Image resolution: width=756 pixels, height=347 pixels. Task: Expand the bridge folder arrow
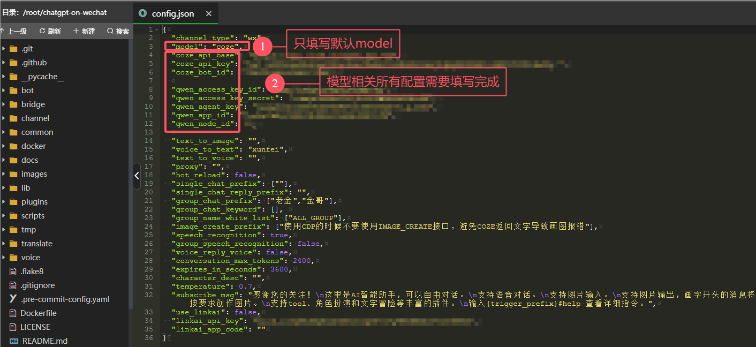(x=4, y=104)
